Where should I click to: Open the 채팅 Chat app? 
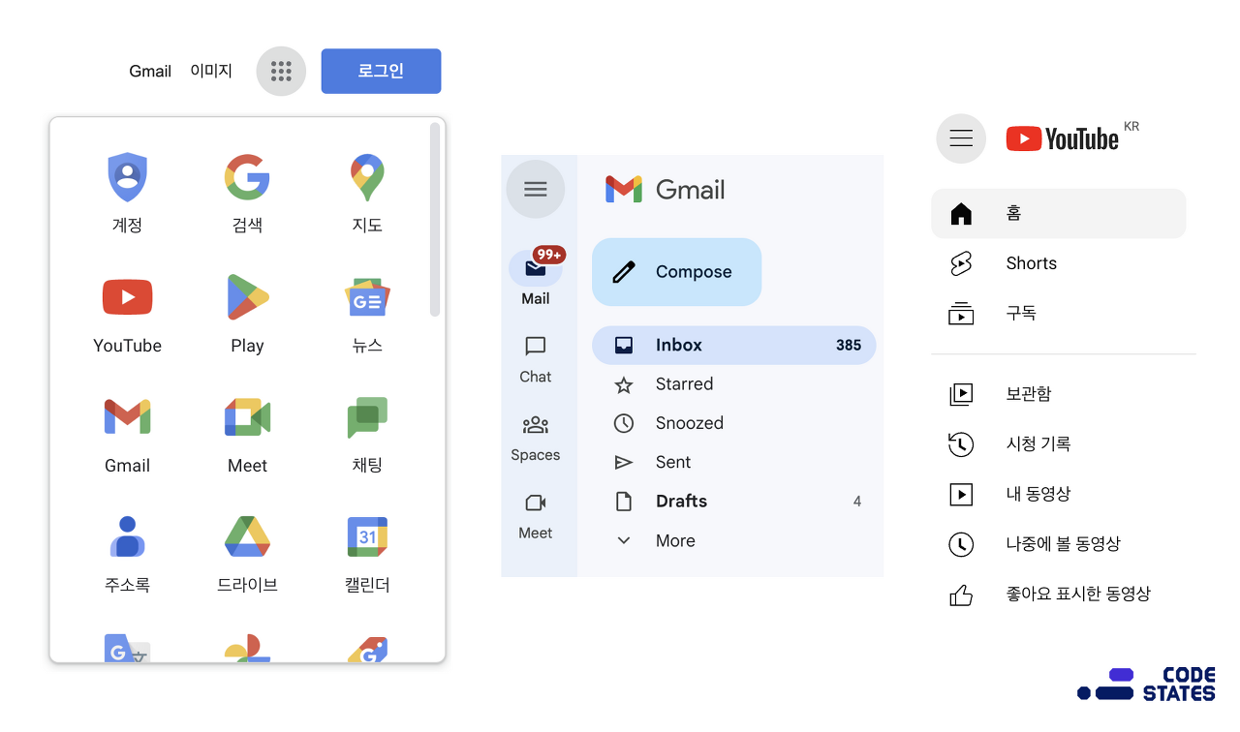367,434
